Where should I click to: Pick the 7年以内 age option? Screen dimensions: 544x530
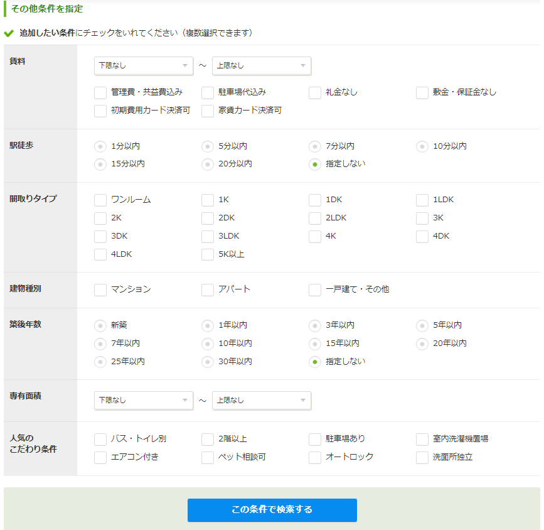(100, 344)
